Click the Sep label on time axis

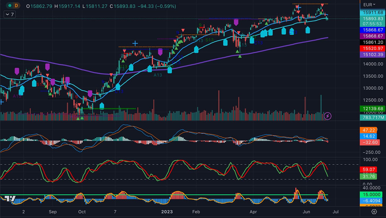53,212
